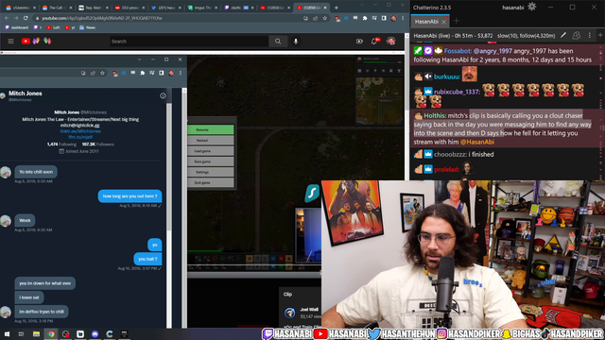Click the Holthis username in chat
This screenshot has width=605, height=340.
click(435, 115)
